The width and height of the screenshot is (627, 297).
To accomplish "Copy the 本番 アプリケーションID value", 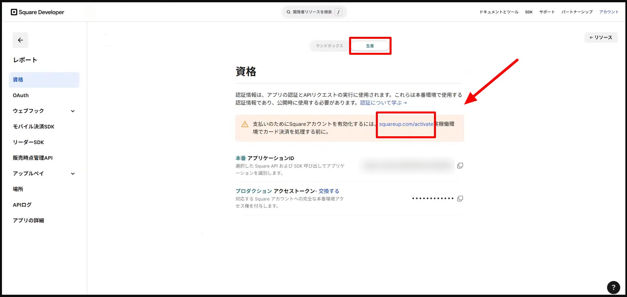I will pyautogui.click(x=460, y=166).
